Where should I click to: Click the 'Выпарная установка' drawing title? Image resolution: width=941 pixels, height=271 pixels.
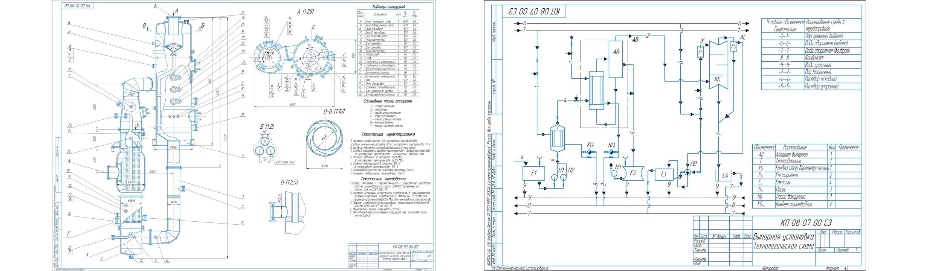point(783,237)
